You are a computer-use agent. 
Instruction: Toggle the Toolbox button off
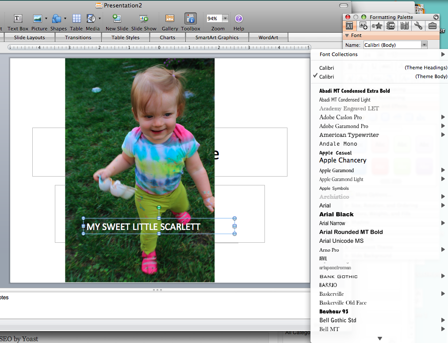point(191,19)
